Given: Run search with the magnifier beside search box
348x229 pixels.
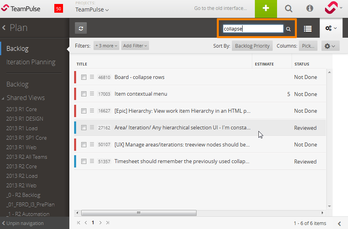Looking at the screenshot, I should [288, 29].
